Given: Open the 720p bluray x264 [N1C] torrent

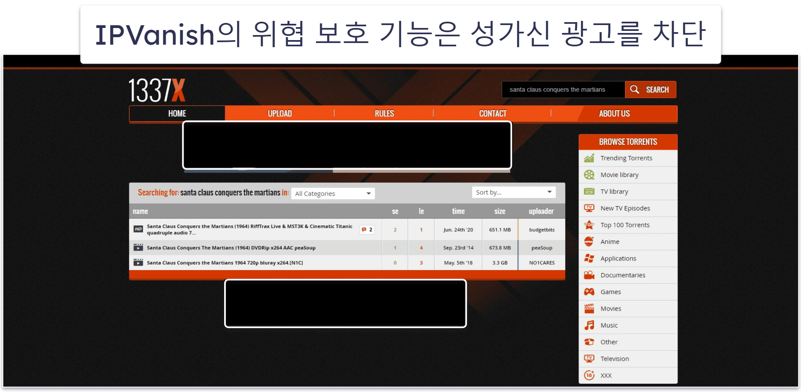Looking at the screenshot, I should [225, 263].
